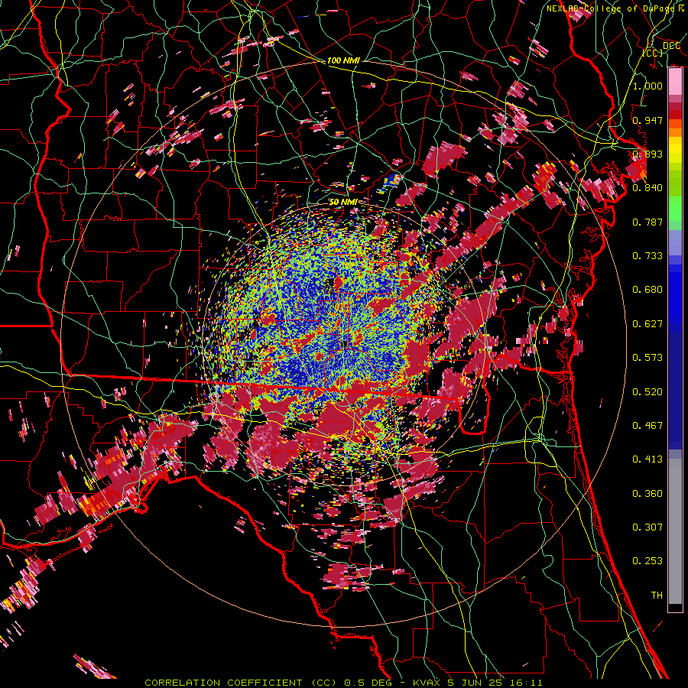Click the 0.307 legend value
The image size is (688, 688).
click(x=647, y=527)
